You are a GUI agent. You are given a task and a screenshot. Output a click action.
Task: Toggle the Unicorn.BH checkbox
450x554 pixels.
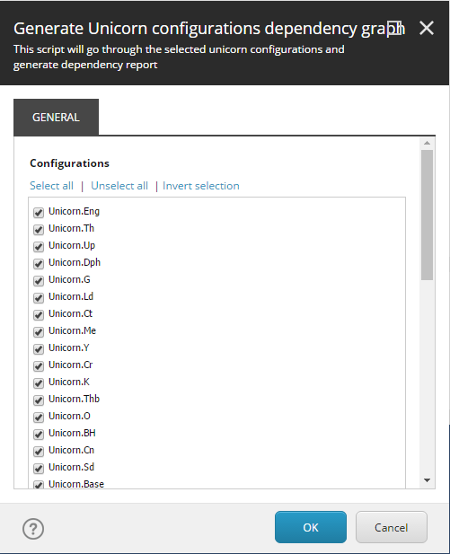pyautogui.click(x=39, y=435)
